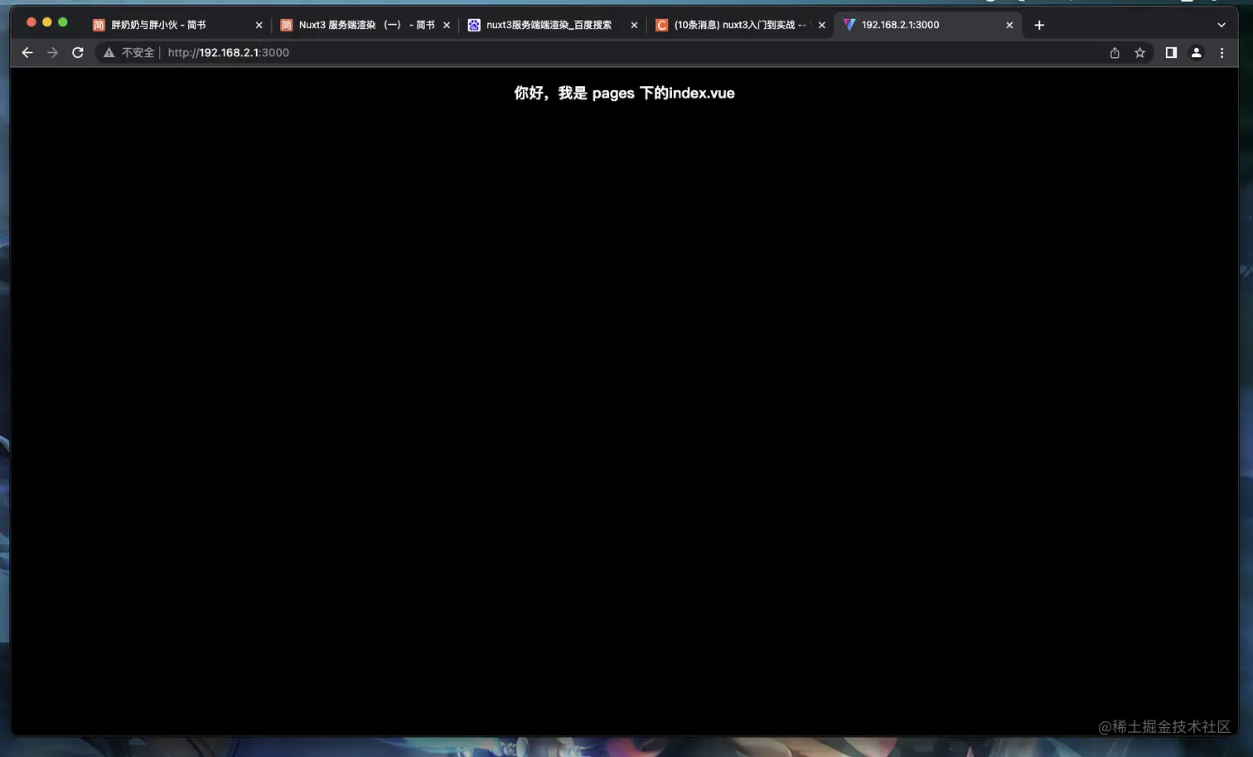
Task: Toggle the browser side panel
Action: pyautogui.click(x=1171, y=52)
